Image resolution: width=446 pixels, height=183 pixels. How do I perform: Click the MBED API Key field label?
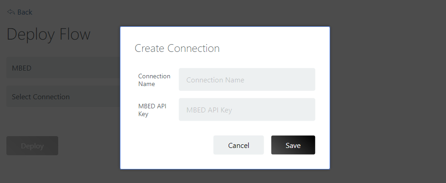[x=153, y=110]
